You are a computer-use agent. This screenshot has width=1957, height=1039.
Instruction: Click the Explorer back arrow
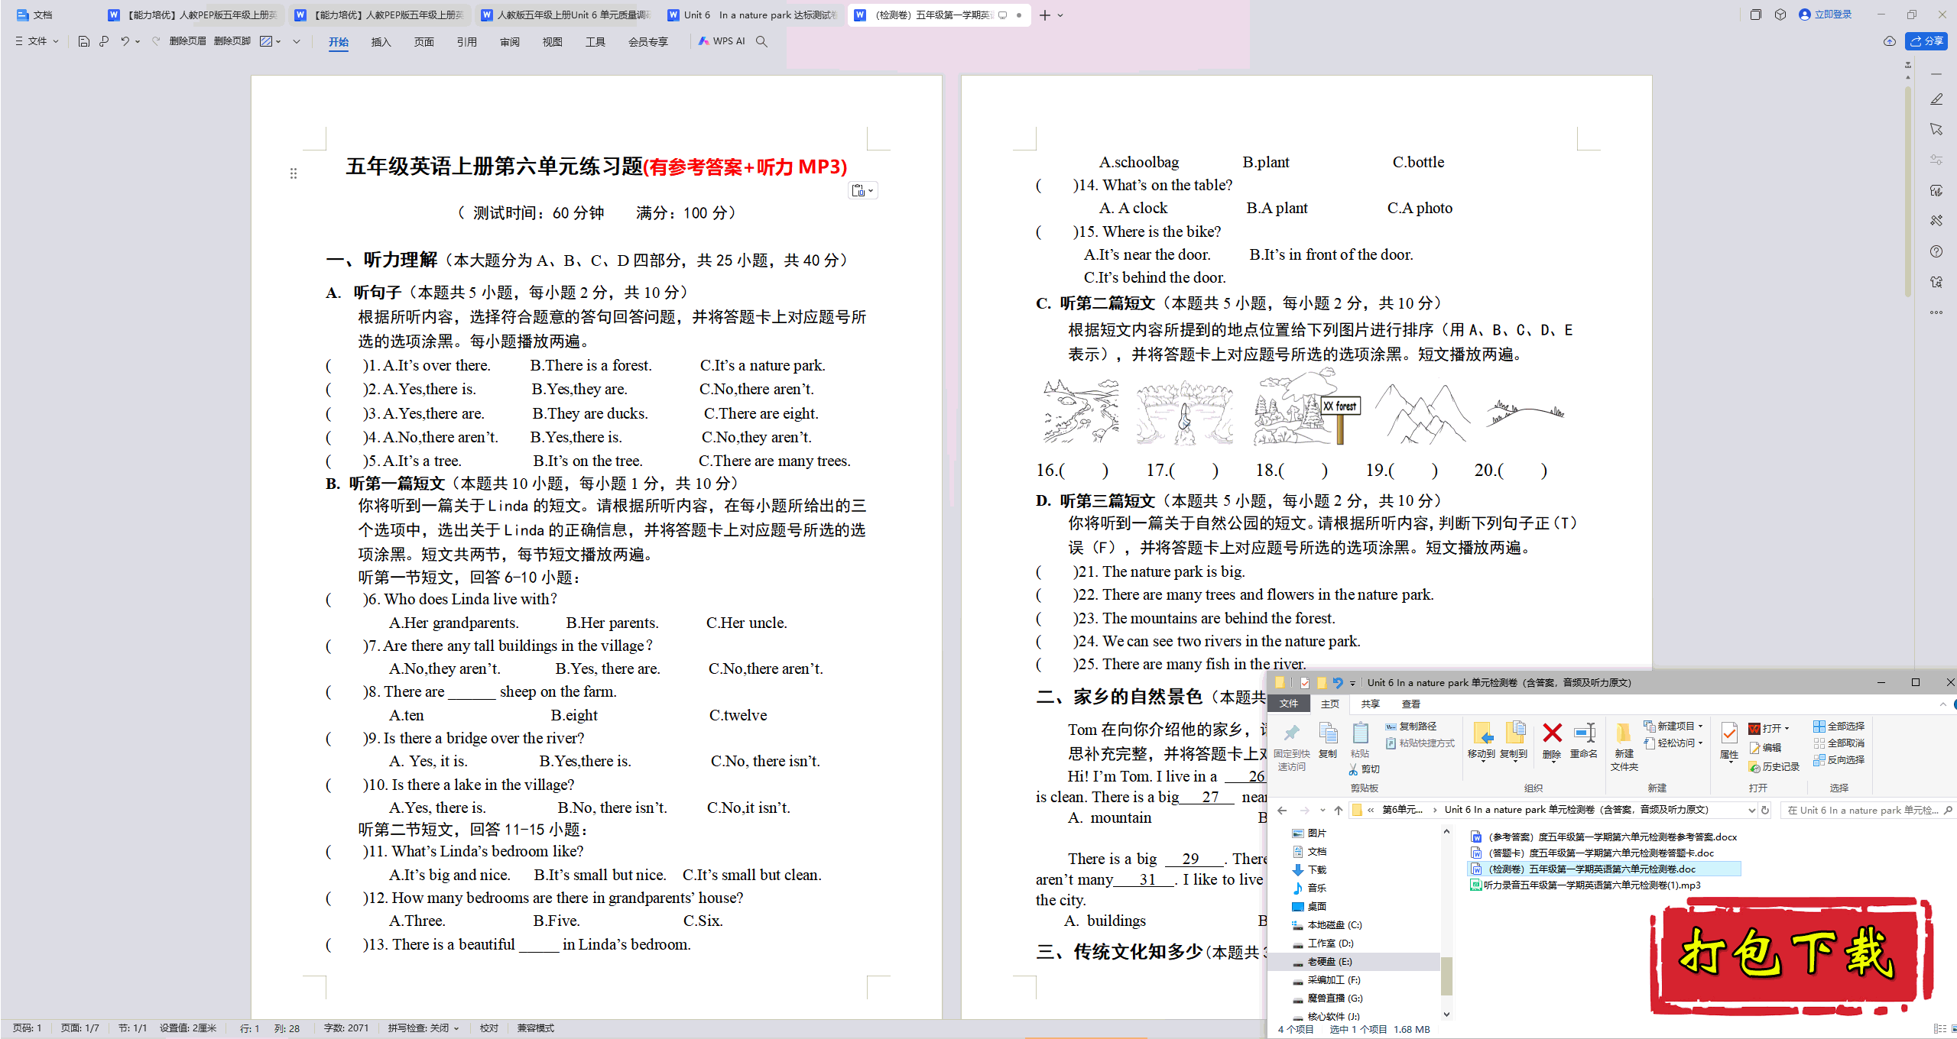tap(1282, 810)
